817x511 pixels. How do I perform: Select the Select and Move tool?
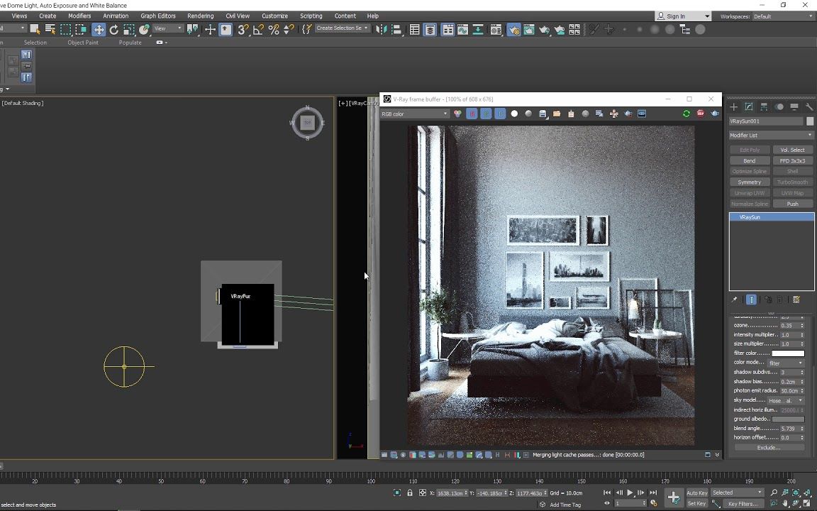pyautogui.click(x=99, y=29)
